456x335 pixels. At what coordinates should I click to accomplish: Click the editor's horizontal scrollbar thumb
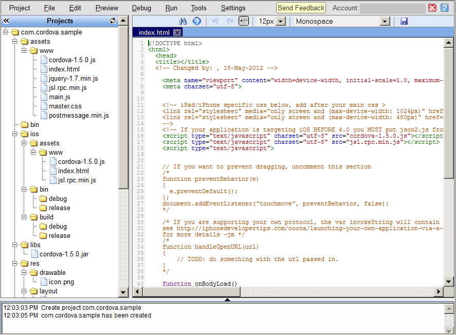pyautogui.click(x=191, y=291)
